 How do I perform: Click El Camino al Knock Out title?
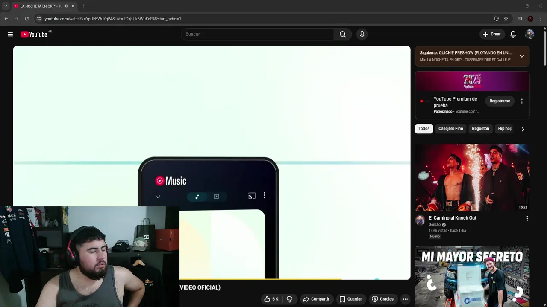[x=453, y=218]
